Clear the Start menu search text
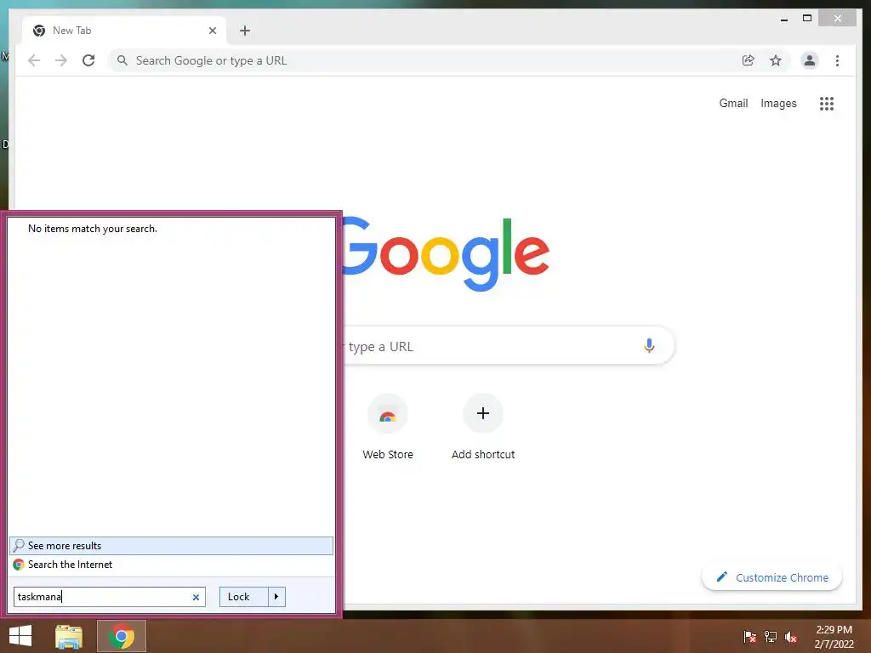 click(196, 597)
